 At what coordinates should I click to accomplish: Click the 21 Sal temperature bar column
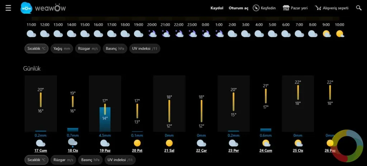click(x=169, y=104)
